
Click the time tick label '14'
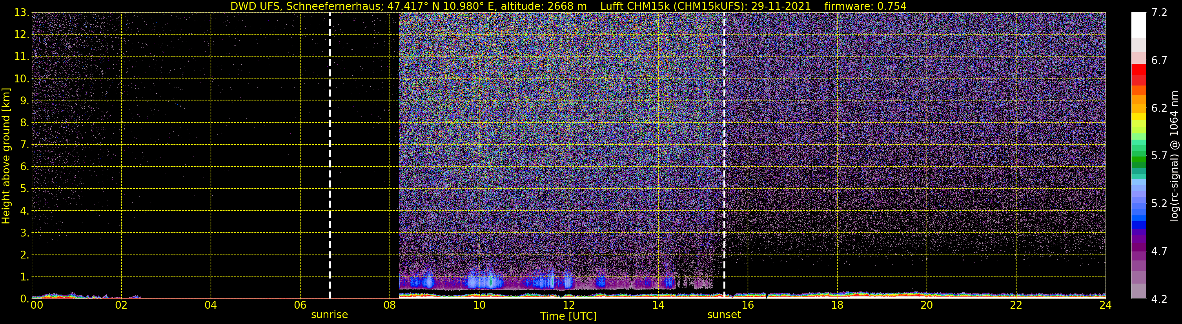coord(658,305)
